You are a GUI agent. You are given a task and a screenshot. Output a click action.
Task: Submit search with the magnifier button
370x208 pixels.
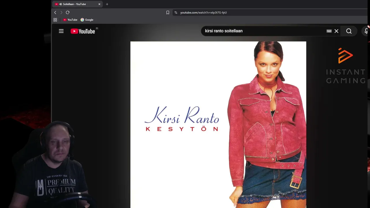349,31
